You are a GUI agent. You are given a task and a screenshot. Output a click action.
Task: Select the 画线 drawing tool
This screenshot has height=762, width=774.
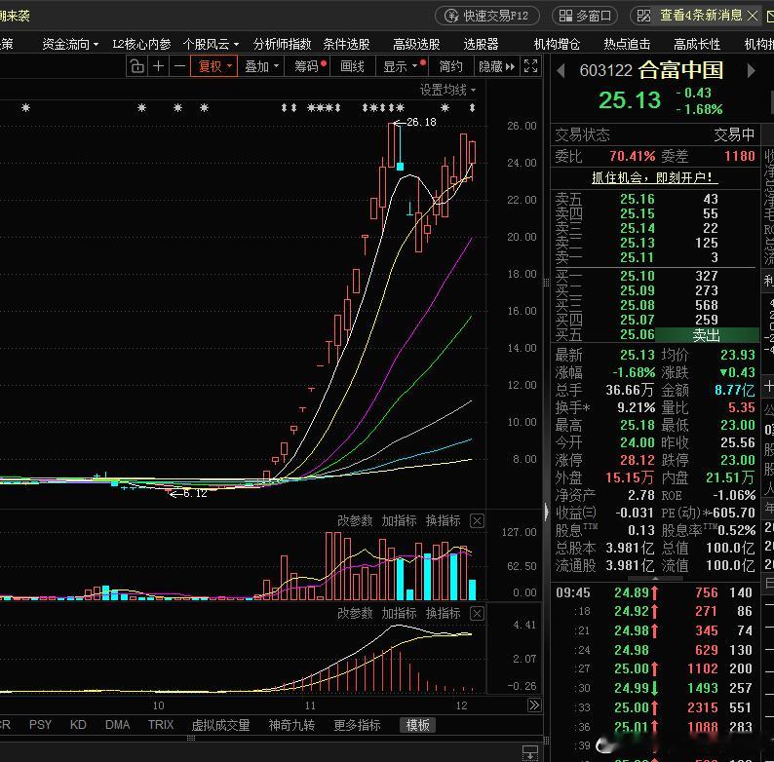352,66
